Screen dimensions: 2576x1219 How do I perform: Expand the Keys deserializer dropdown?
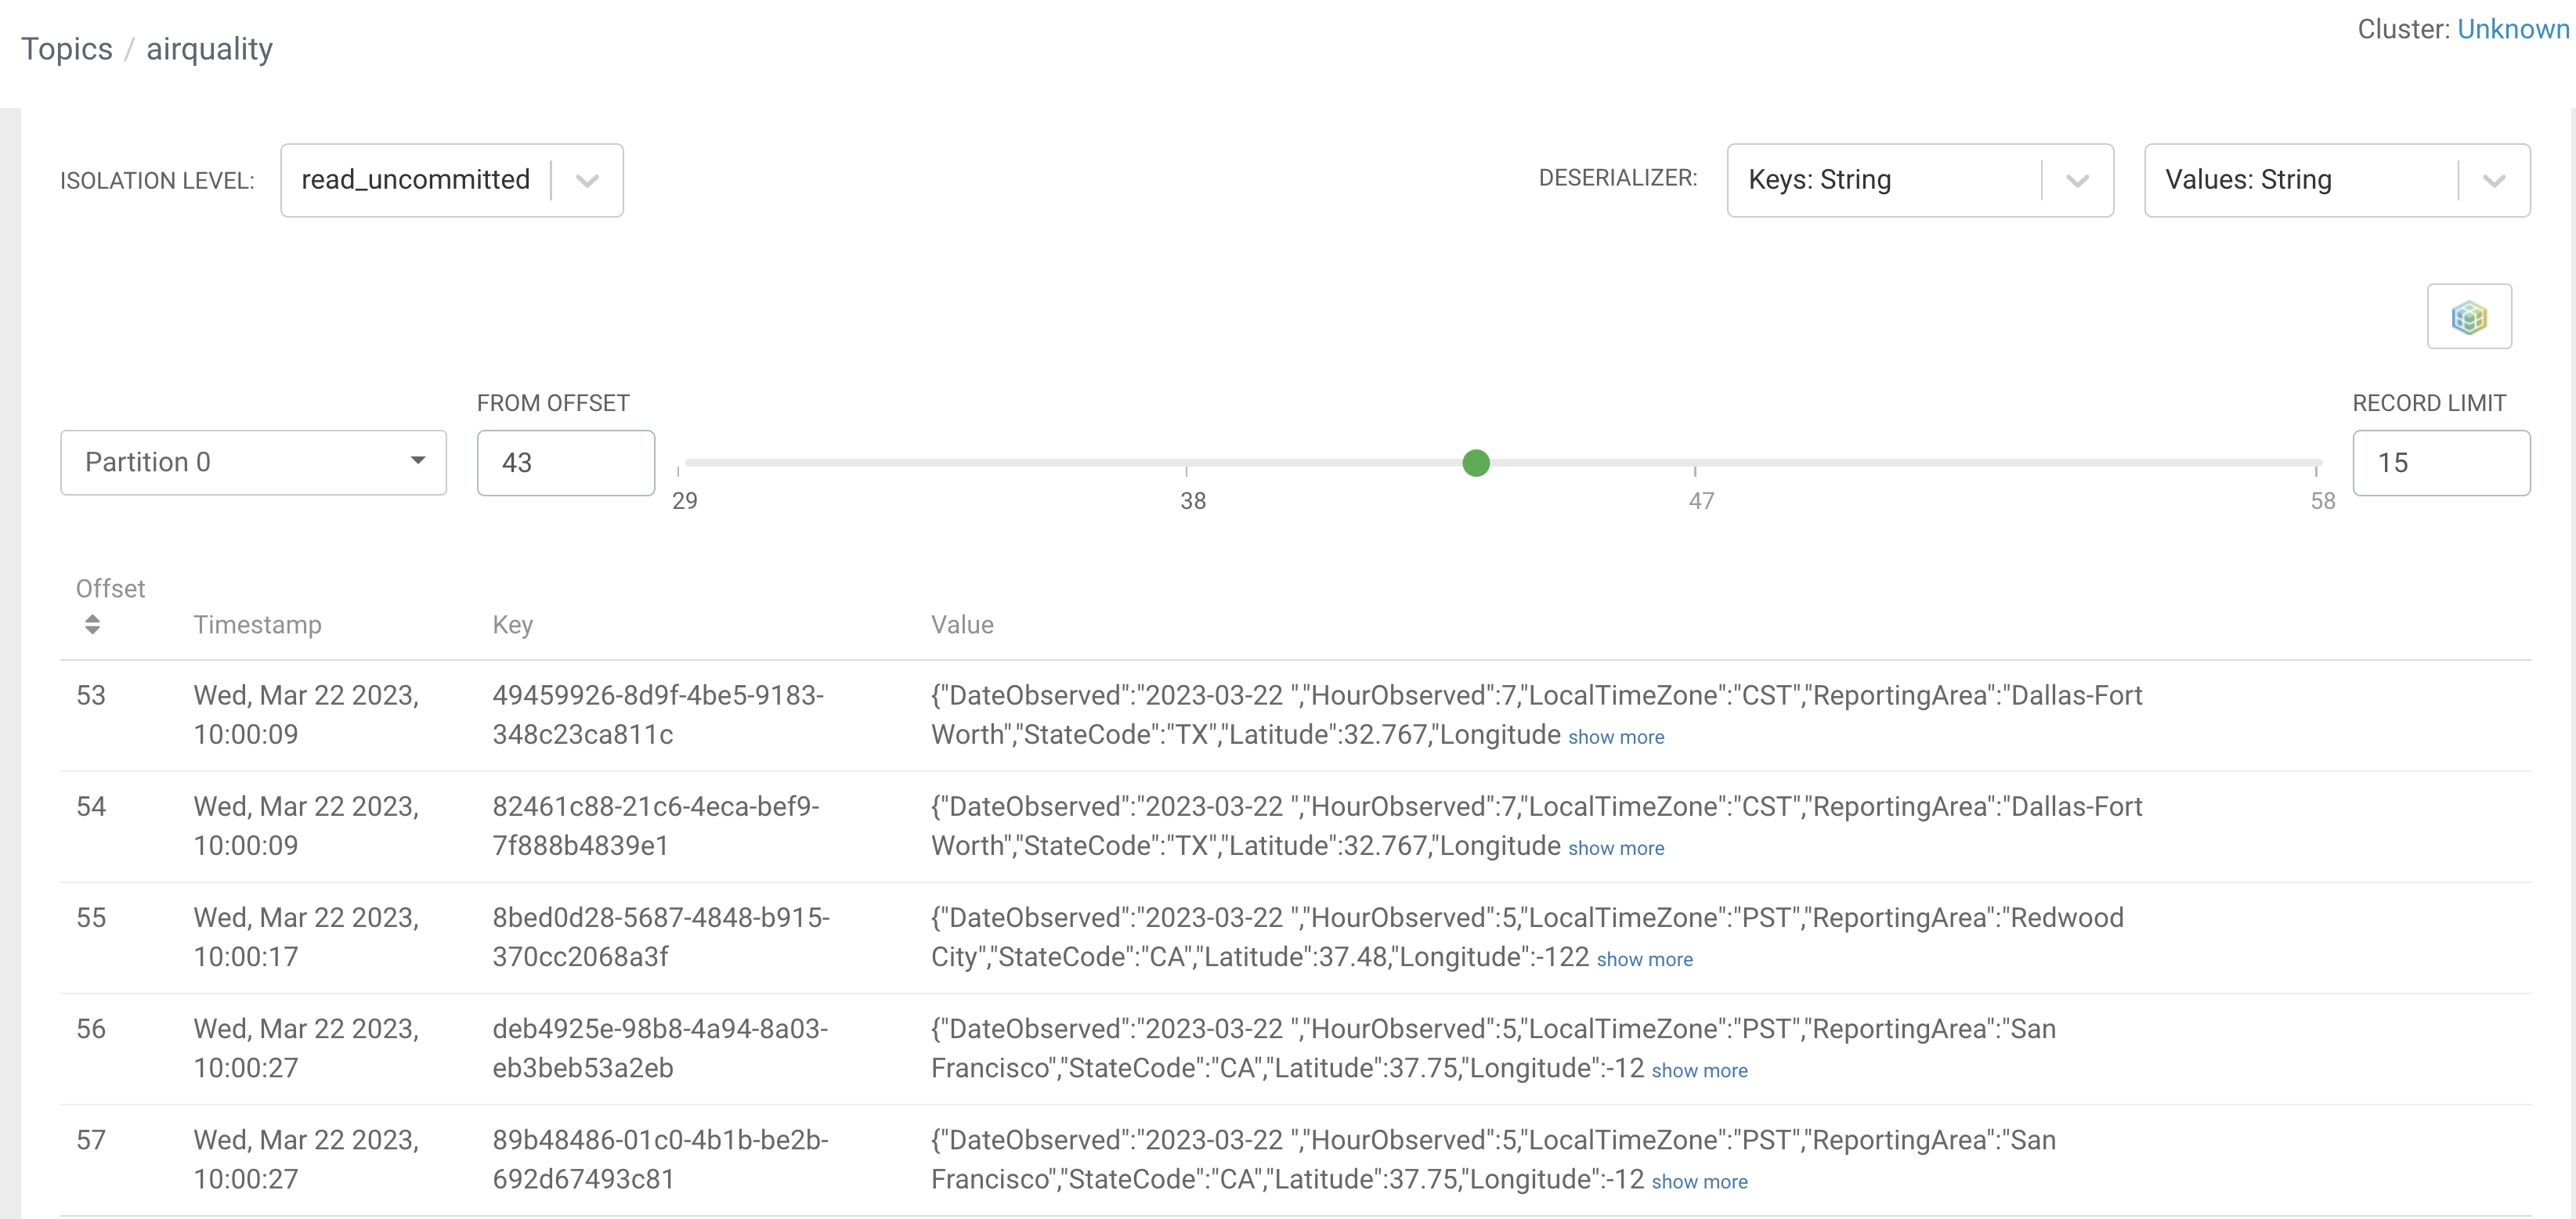click(x=2077, y=181)
